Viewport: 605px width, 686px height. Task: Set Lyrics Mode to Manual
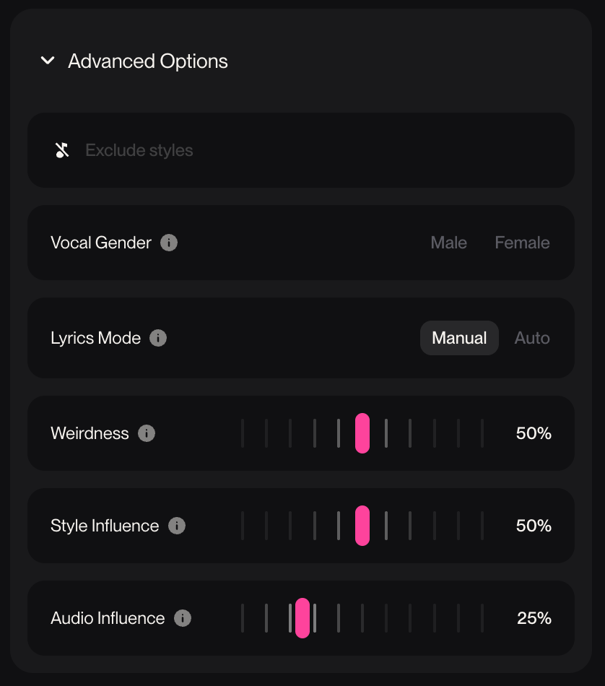click(x=459, y=338)
